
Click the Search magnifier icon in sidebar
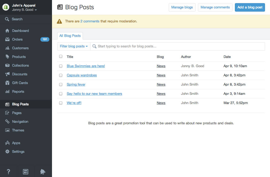pos(7,19)
